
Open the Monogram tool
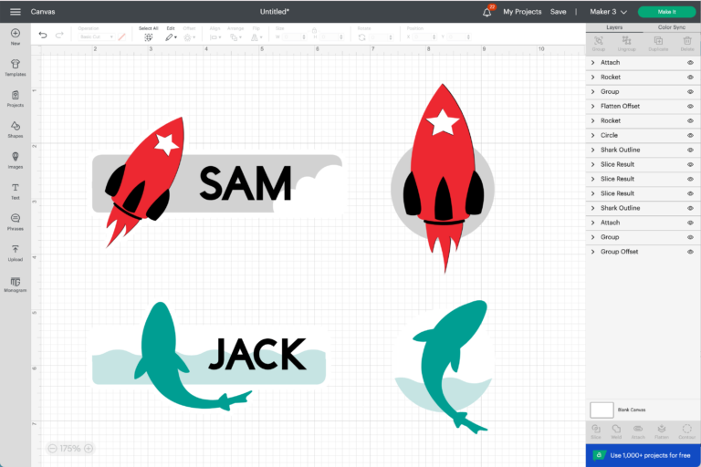pos(16,285)
